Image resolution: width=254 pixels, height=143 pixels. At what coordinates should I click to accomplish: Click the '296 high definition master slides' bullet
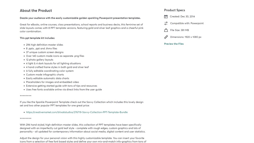(44, 45)
